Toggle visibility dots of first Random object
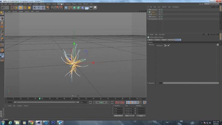The width and height of the screenshot is (222, 125). [159, 10]
